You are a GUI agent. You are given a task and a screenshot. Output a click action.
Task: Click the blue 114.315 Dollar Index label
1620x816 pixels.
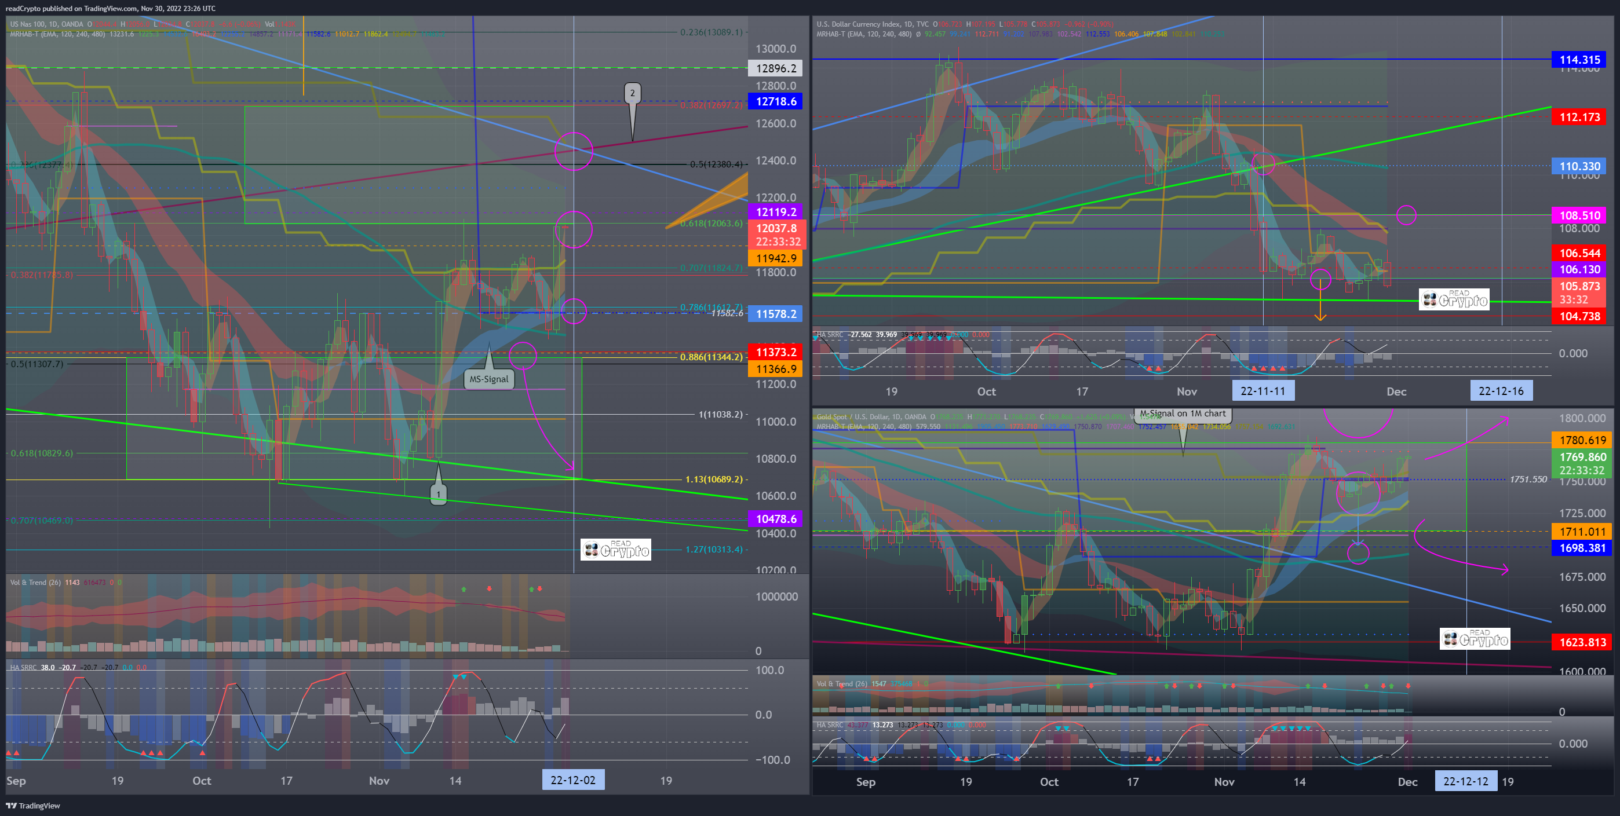coord(1579,60)
